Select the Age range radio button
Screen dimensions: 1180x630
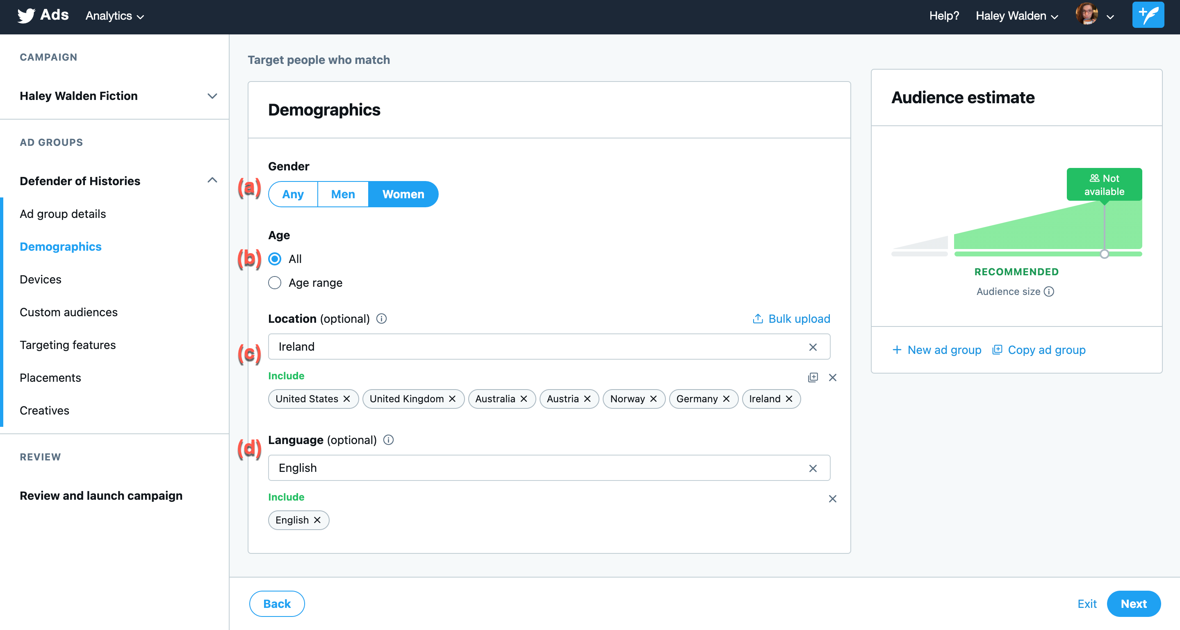point(275,283)
